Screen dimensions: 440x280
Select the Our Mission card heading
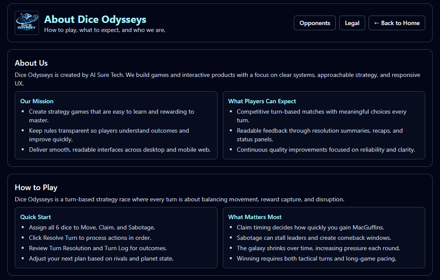pyautogui.click(x=37, y=101)
